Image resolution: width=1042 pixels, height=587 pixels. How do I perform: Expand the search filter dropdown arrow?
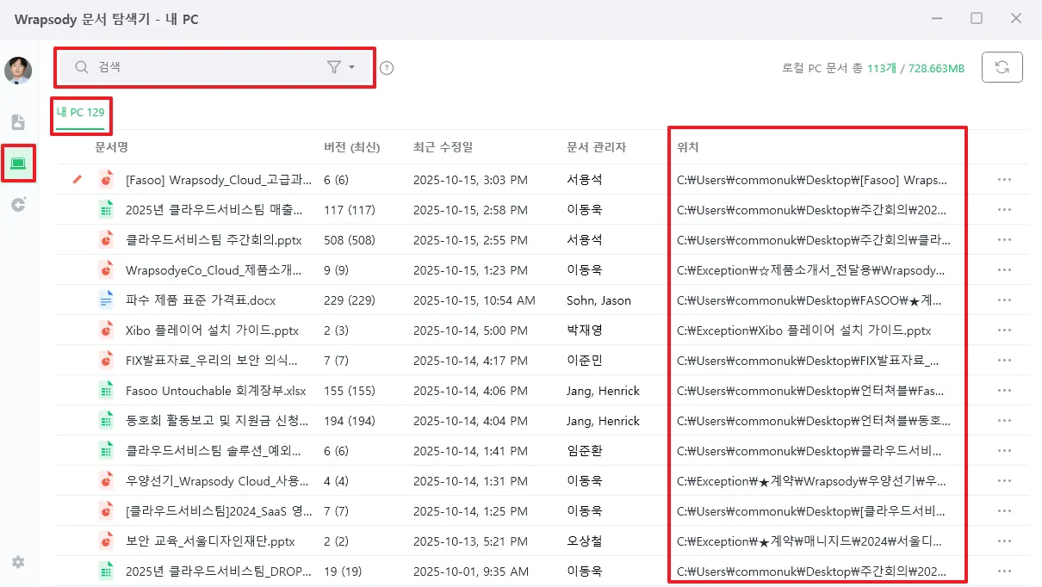click(352, 67)
